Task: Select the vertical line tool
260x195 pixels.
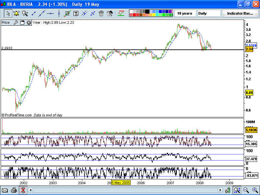Action: click(x=59, y=13)
